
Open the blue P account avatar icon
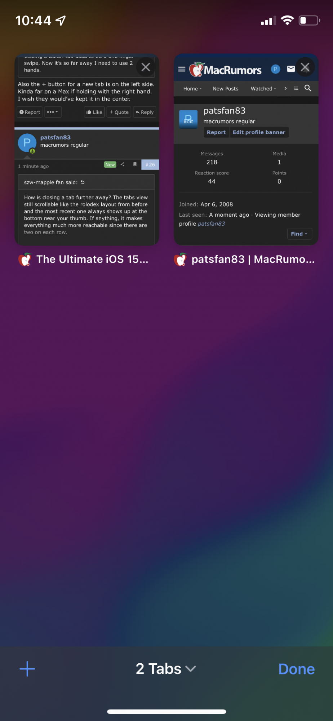click(x=275, y=69)
